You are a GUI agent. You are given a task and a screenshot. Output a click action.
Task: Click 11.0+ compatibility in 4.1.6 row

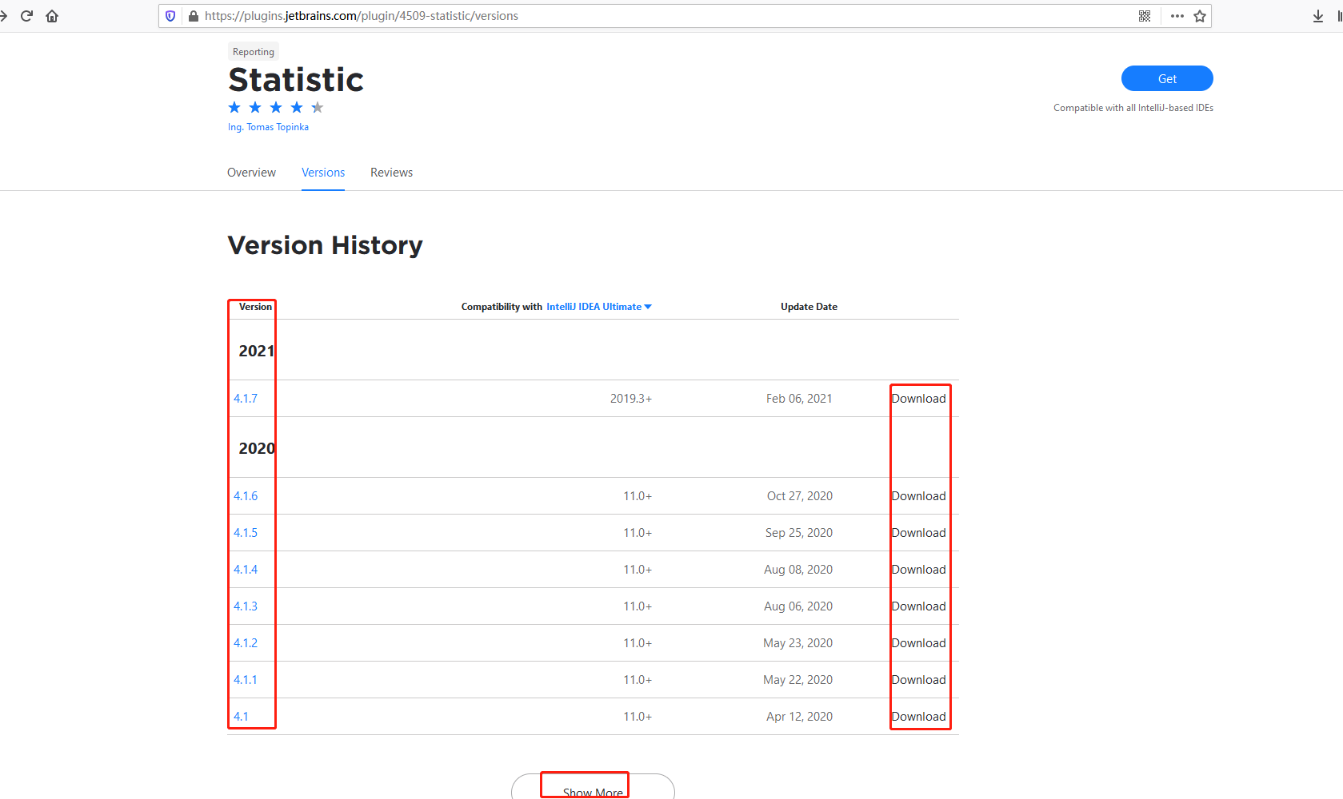[638, 496]
